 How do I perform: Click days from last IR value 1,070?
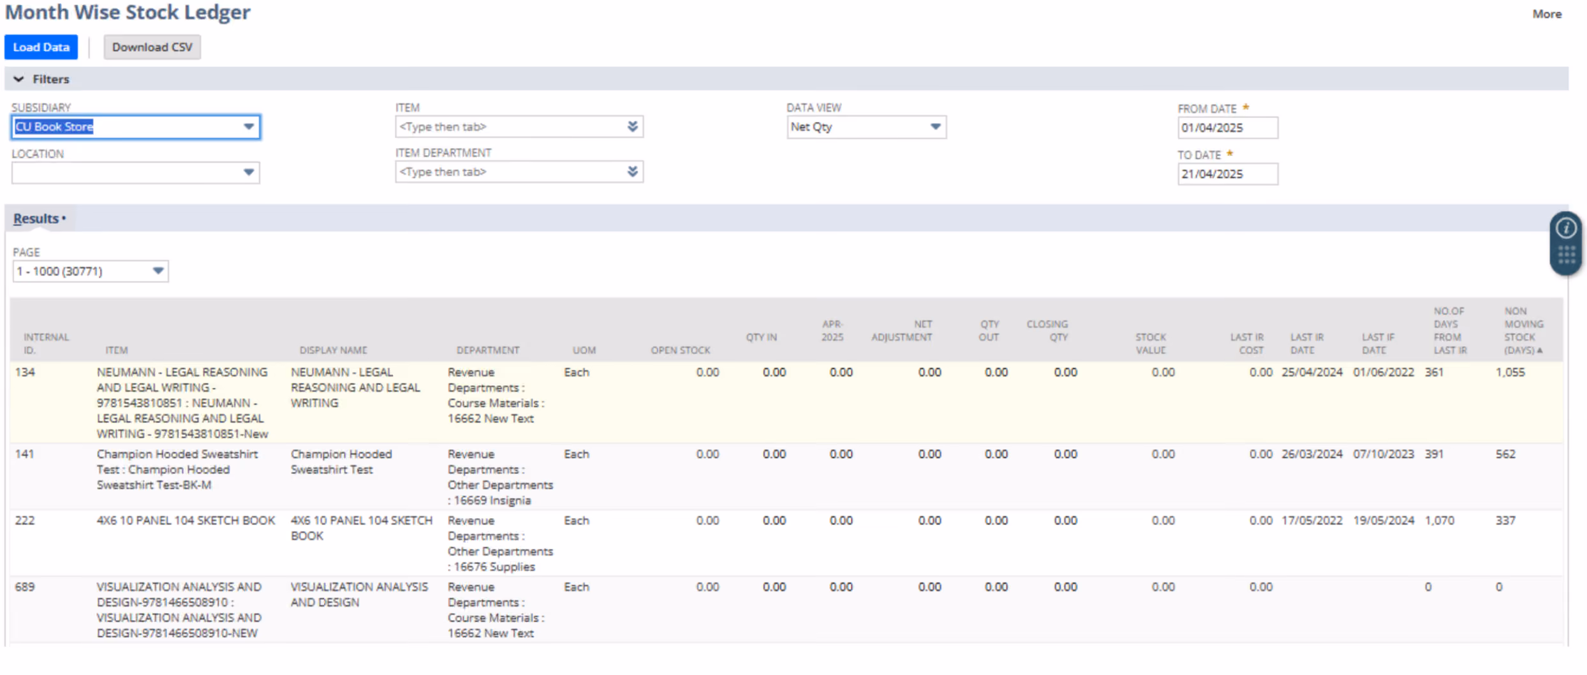pos(1440,521)
